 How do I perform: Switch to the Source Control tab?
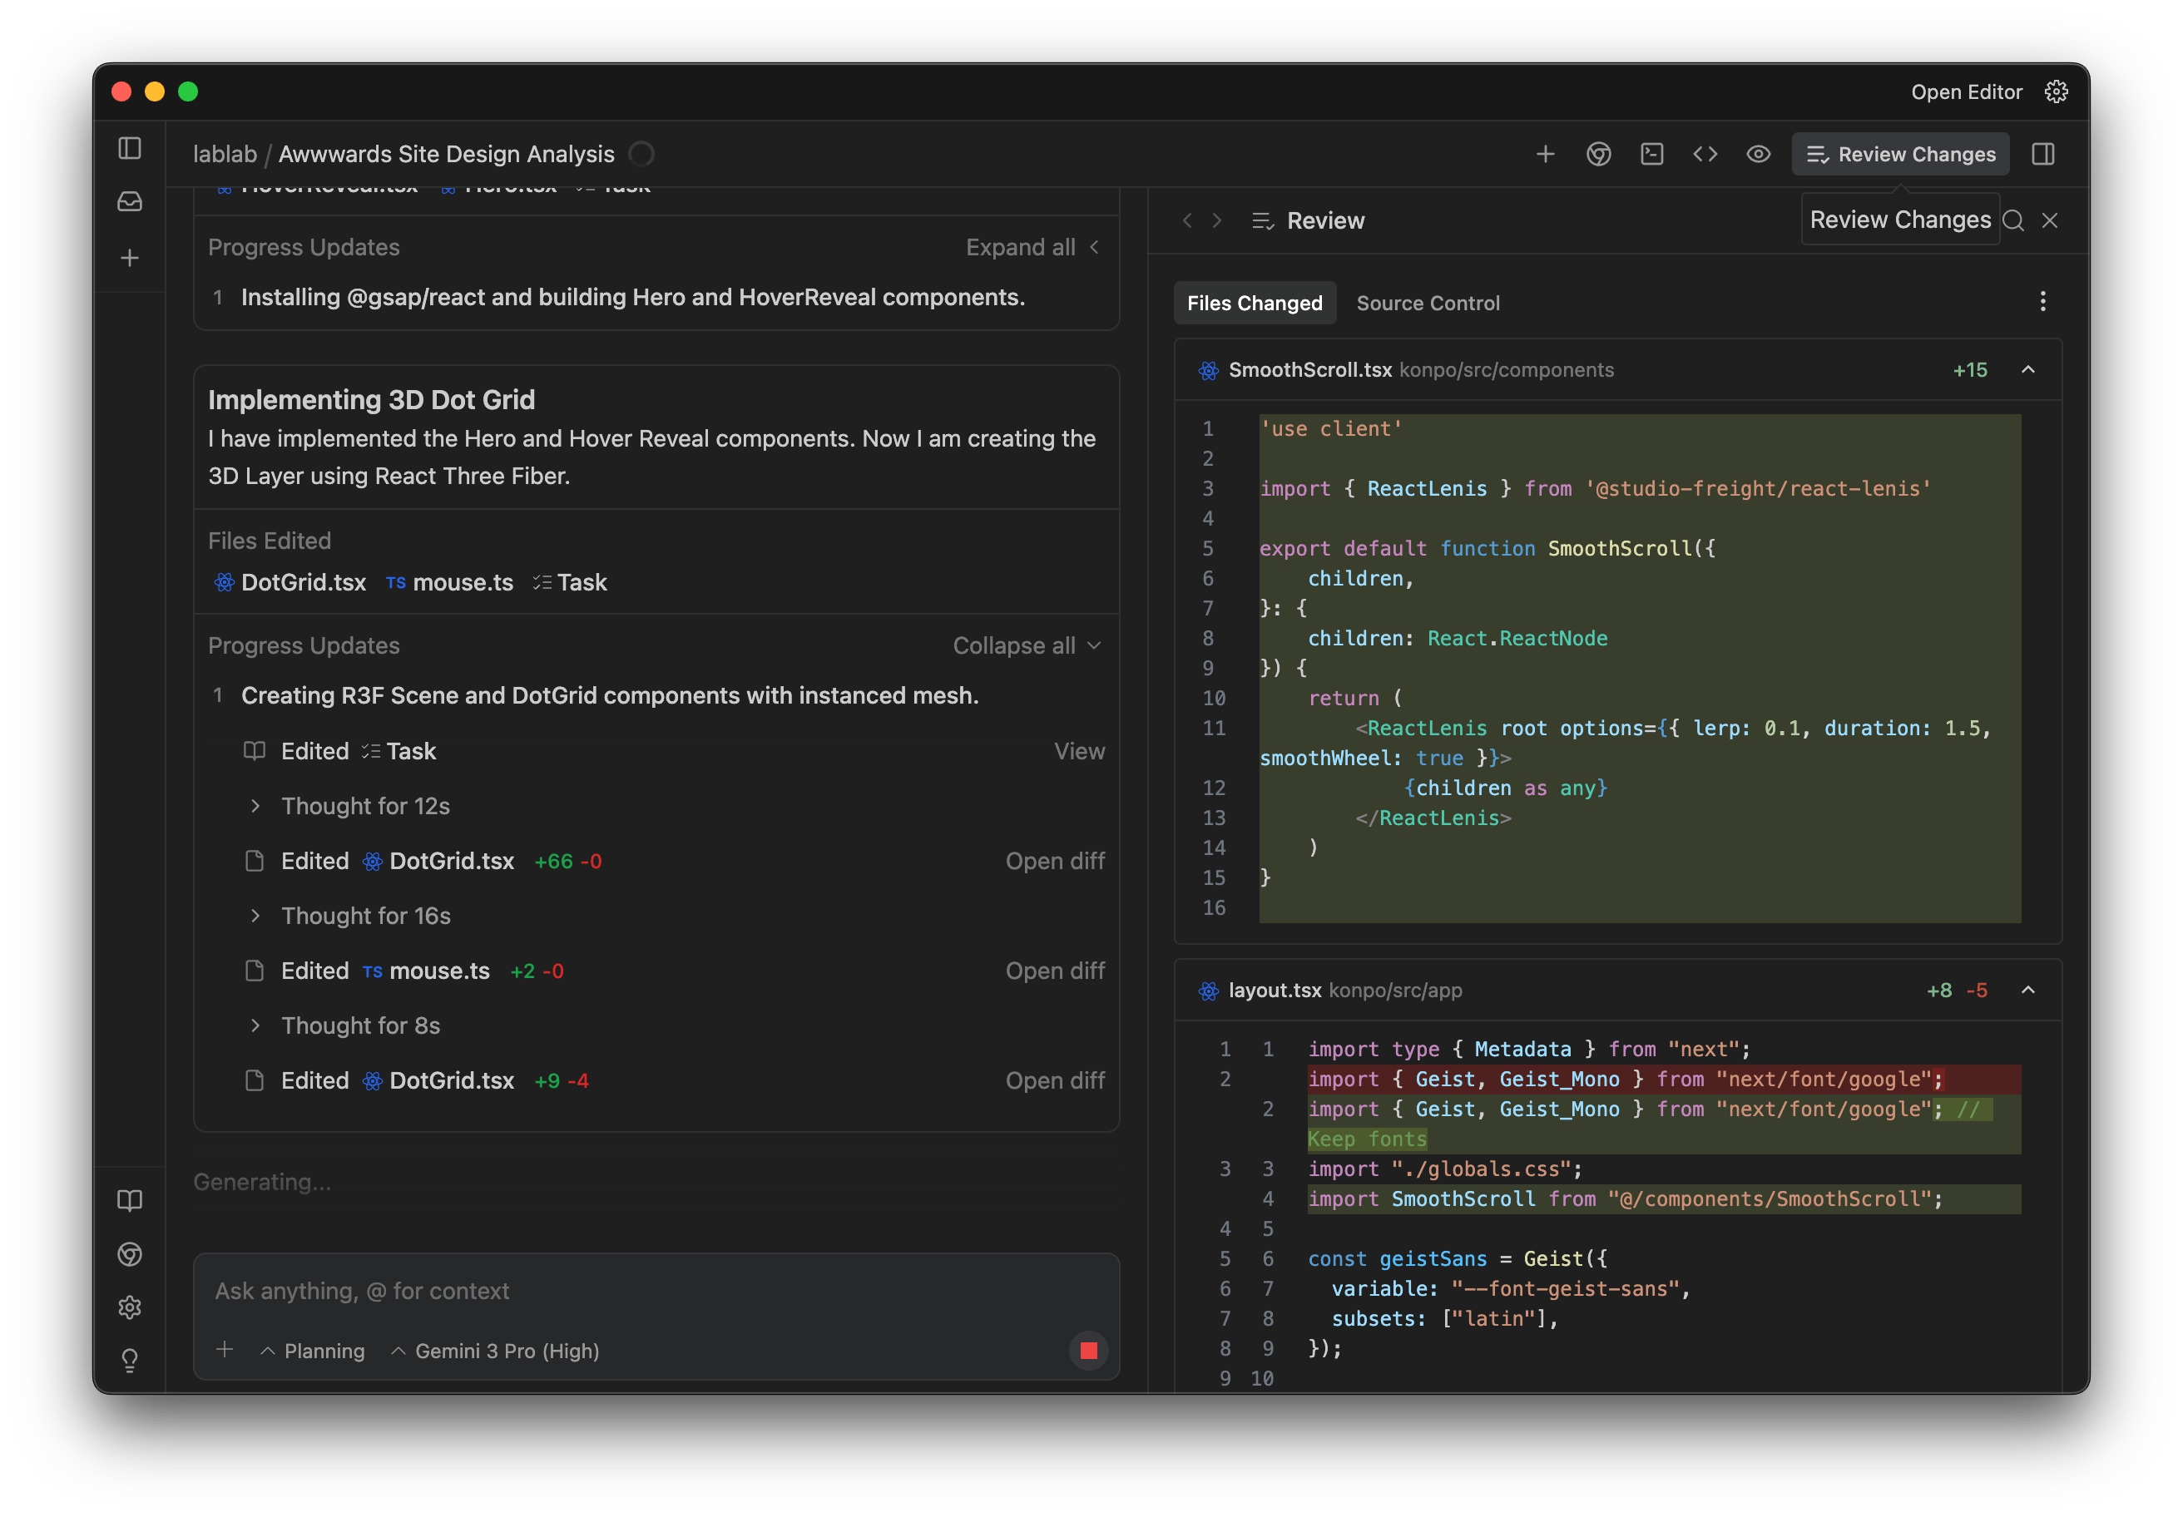[x=1427, y=302]
